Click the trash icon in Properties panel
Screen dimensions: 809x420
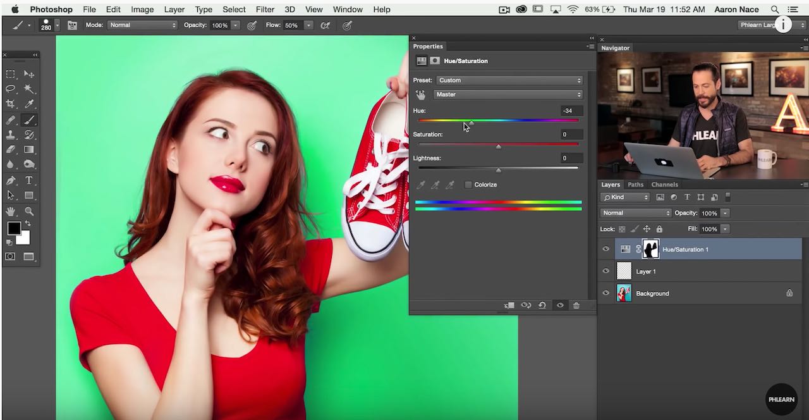(x=576, y=306)
